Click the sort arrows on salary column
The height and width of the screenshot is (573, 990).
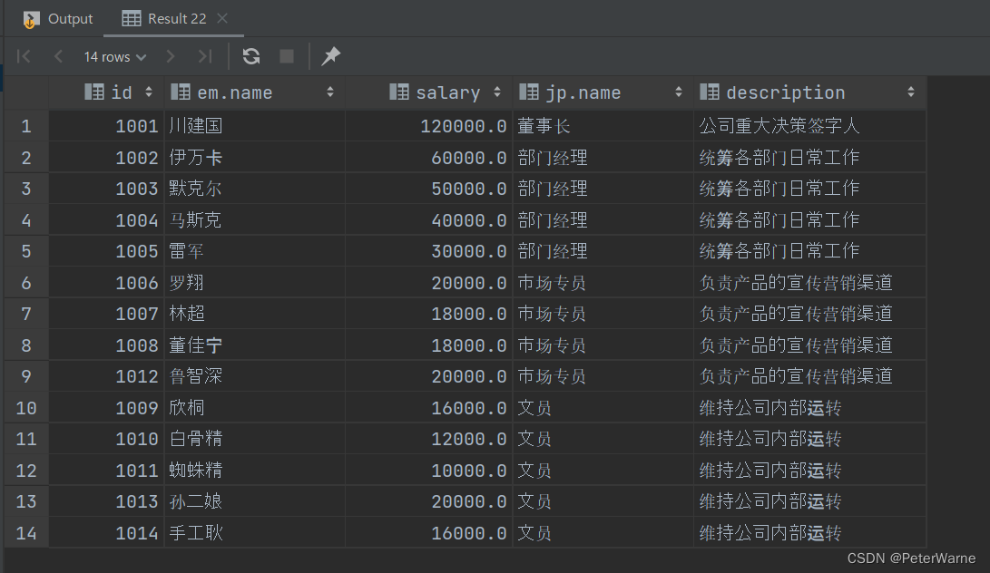(x=497, y=92)
